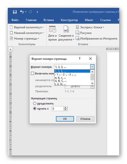The width and height of the screenshot is (127, 164).
Task: Open the Файл menu tab
Action: pyautogui.click(x=15, y=20)
